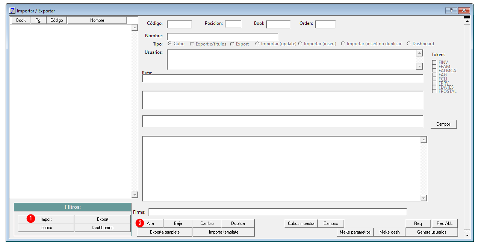
Task: Click the Baja button
Action: click(x=178, y=223)
